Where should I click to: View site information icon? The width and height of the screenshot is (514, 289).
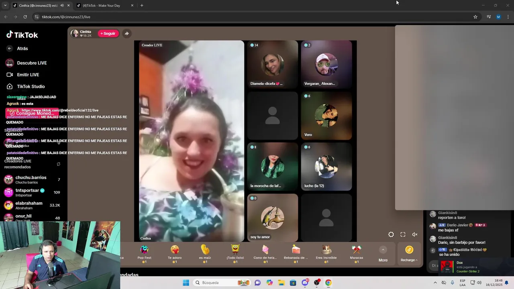point(37,17)
